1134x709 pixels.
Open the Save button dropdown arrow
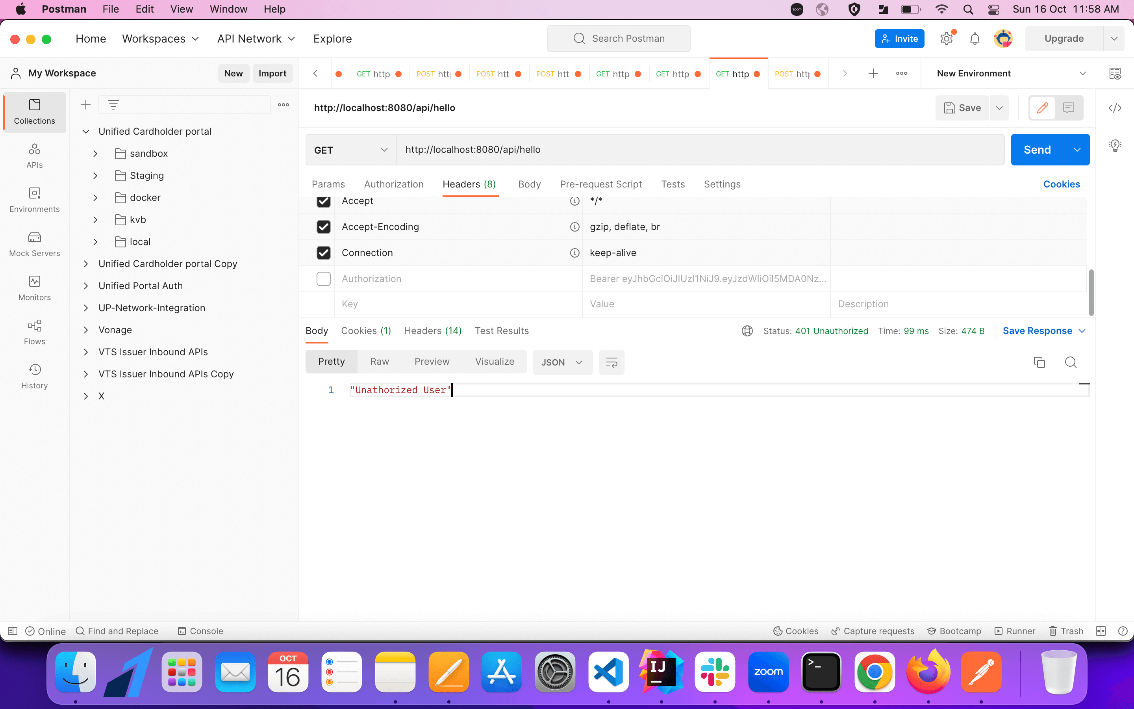[999, 108]
